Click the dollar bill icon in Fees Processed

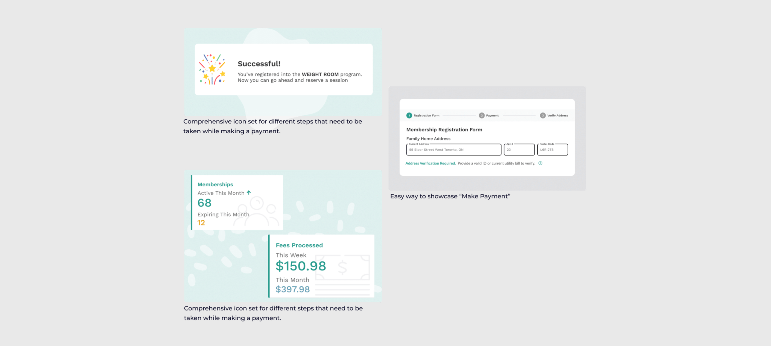coord(342,267)
